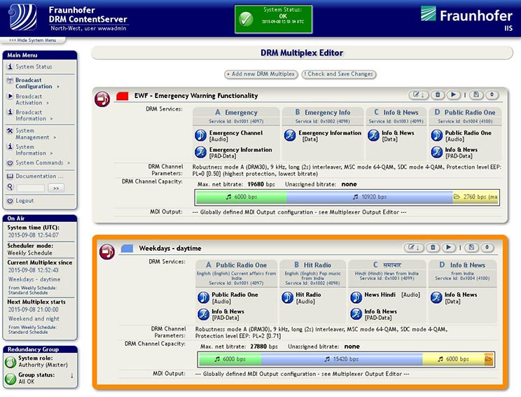521x397 pixels.
Task: Open the Broadcast Configuration menu
Action: 34,83
